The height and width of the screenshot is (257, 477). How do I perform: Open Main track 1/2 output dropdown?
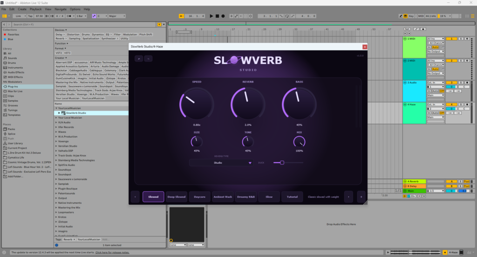[436, 191]
